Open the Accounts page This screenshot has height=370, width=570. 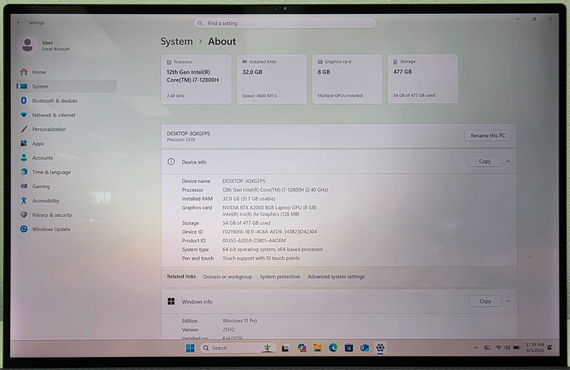[x=67, y=158]
